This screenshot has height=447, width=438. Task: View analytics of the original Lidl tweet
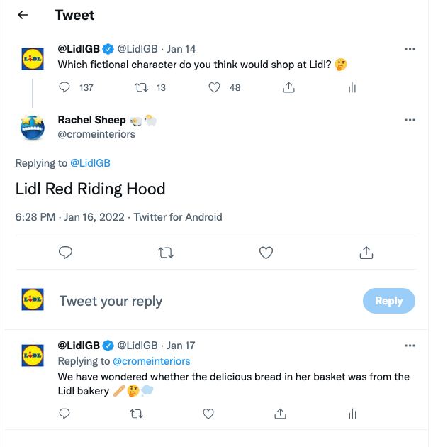(x=352, y=87)
